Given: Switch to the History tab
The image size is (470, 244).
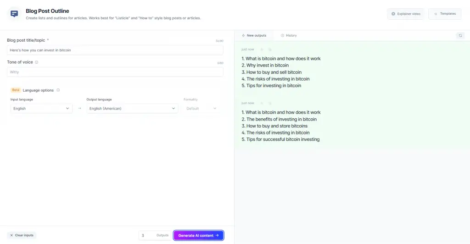Looking at the screenshot, I should [x=289, y=35].
